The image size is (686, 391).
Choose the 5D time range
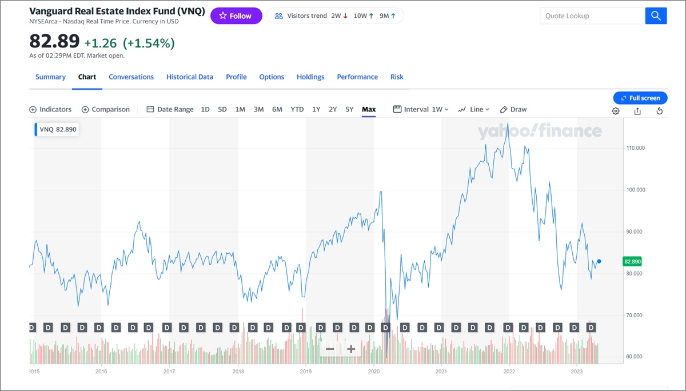tap(222, 109)
